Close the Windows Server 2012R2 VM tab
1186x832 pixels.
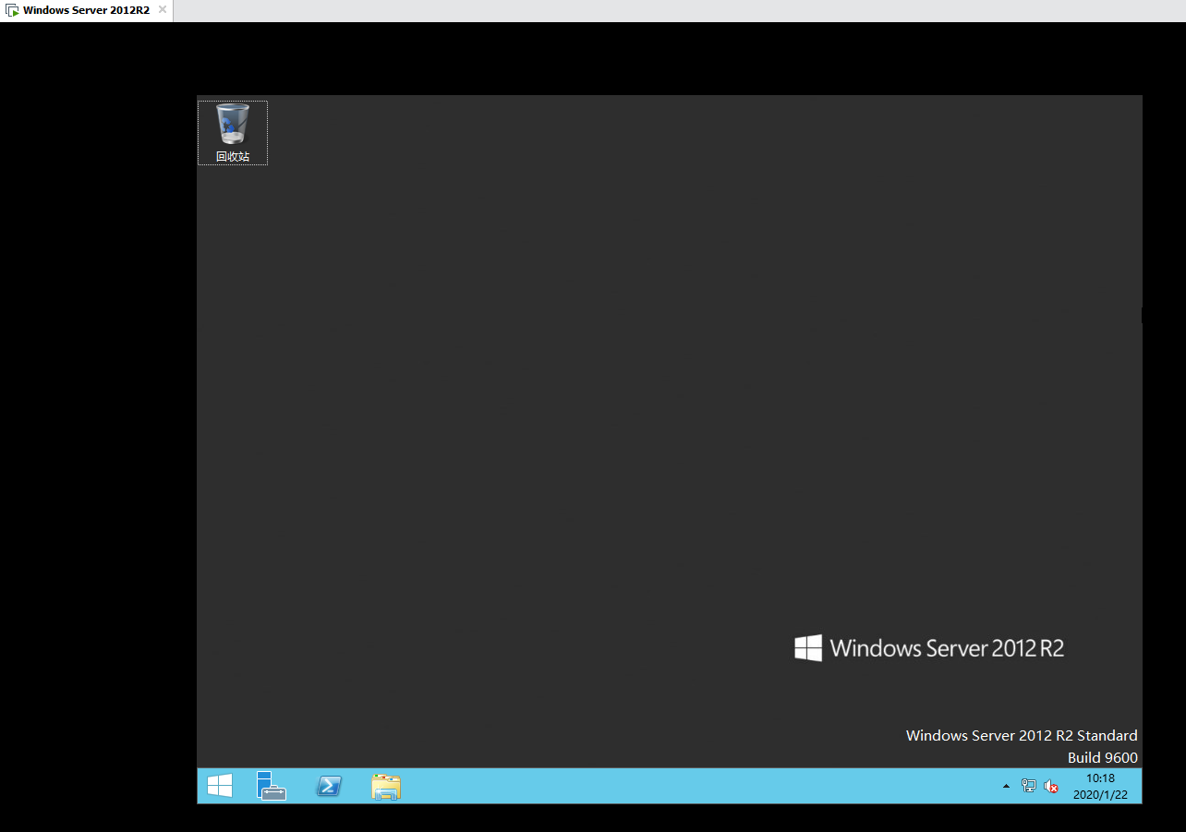[163, 9]
